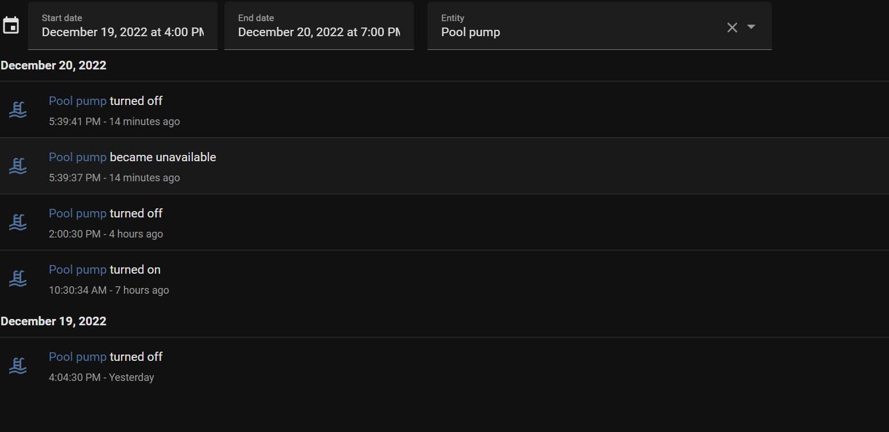Expand the Entity dropdown arrow
889x432 pixels.
(751, 27)
